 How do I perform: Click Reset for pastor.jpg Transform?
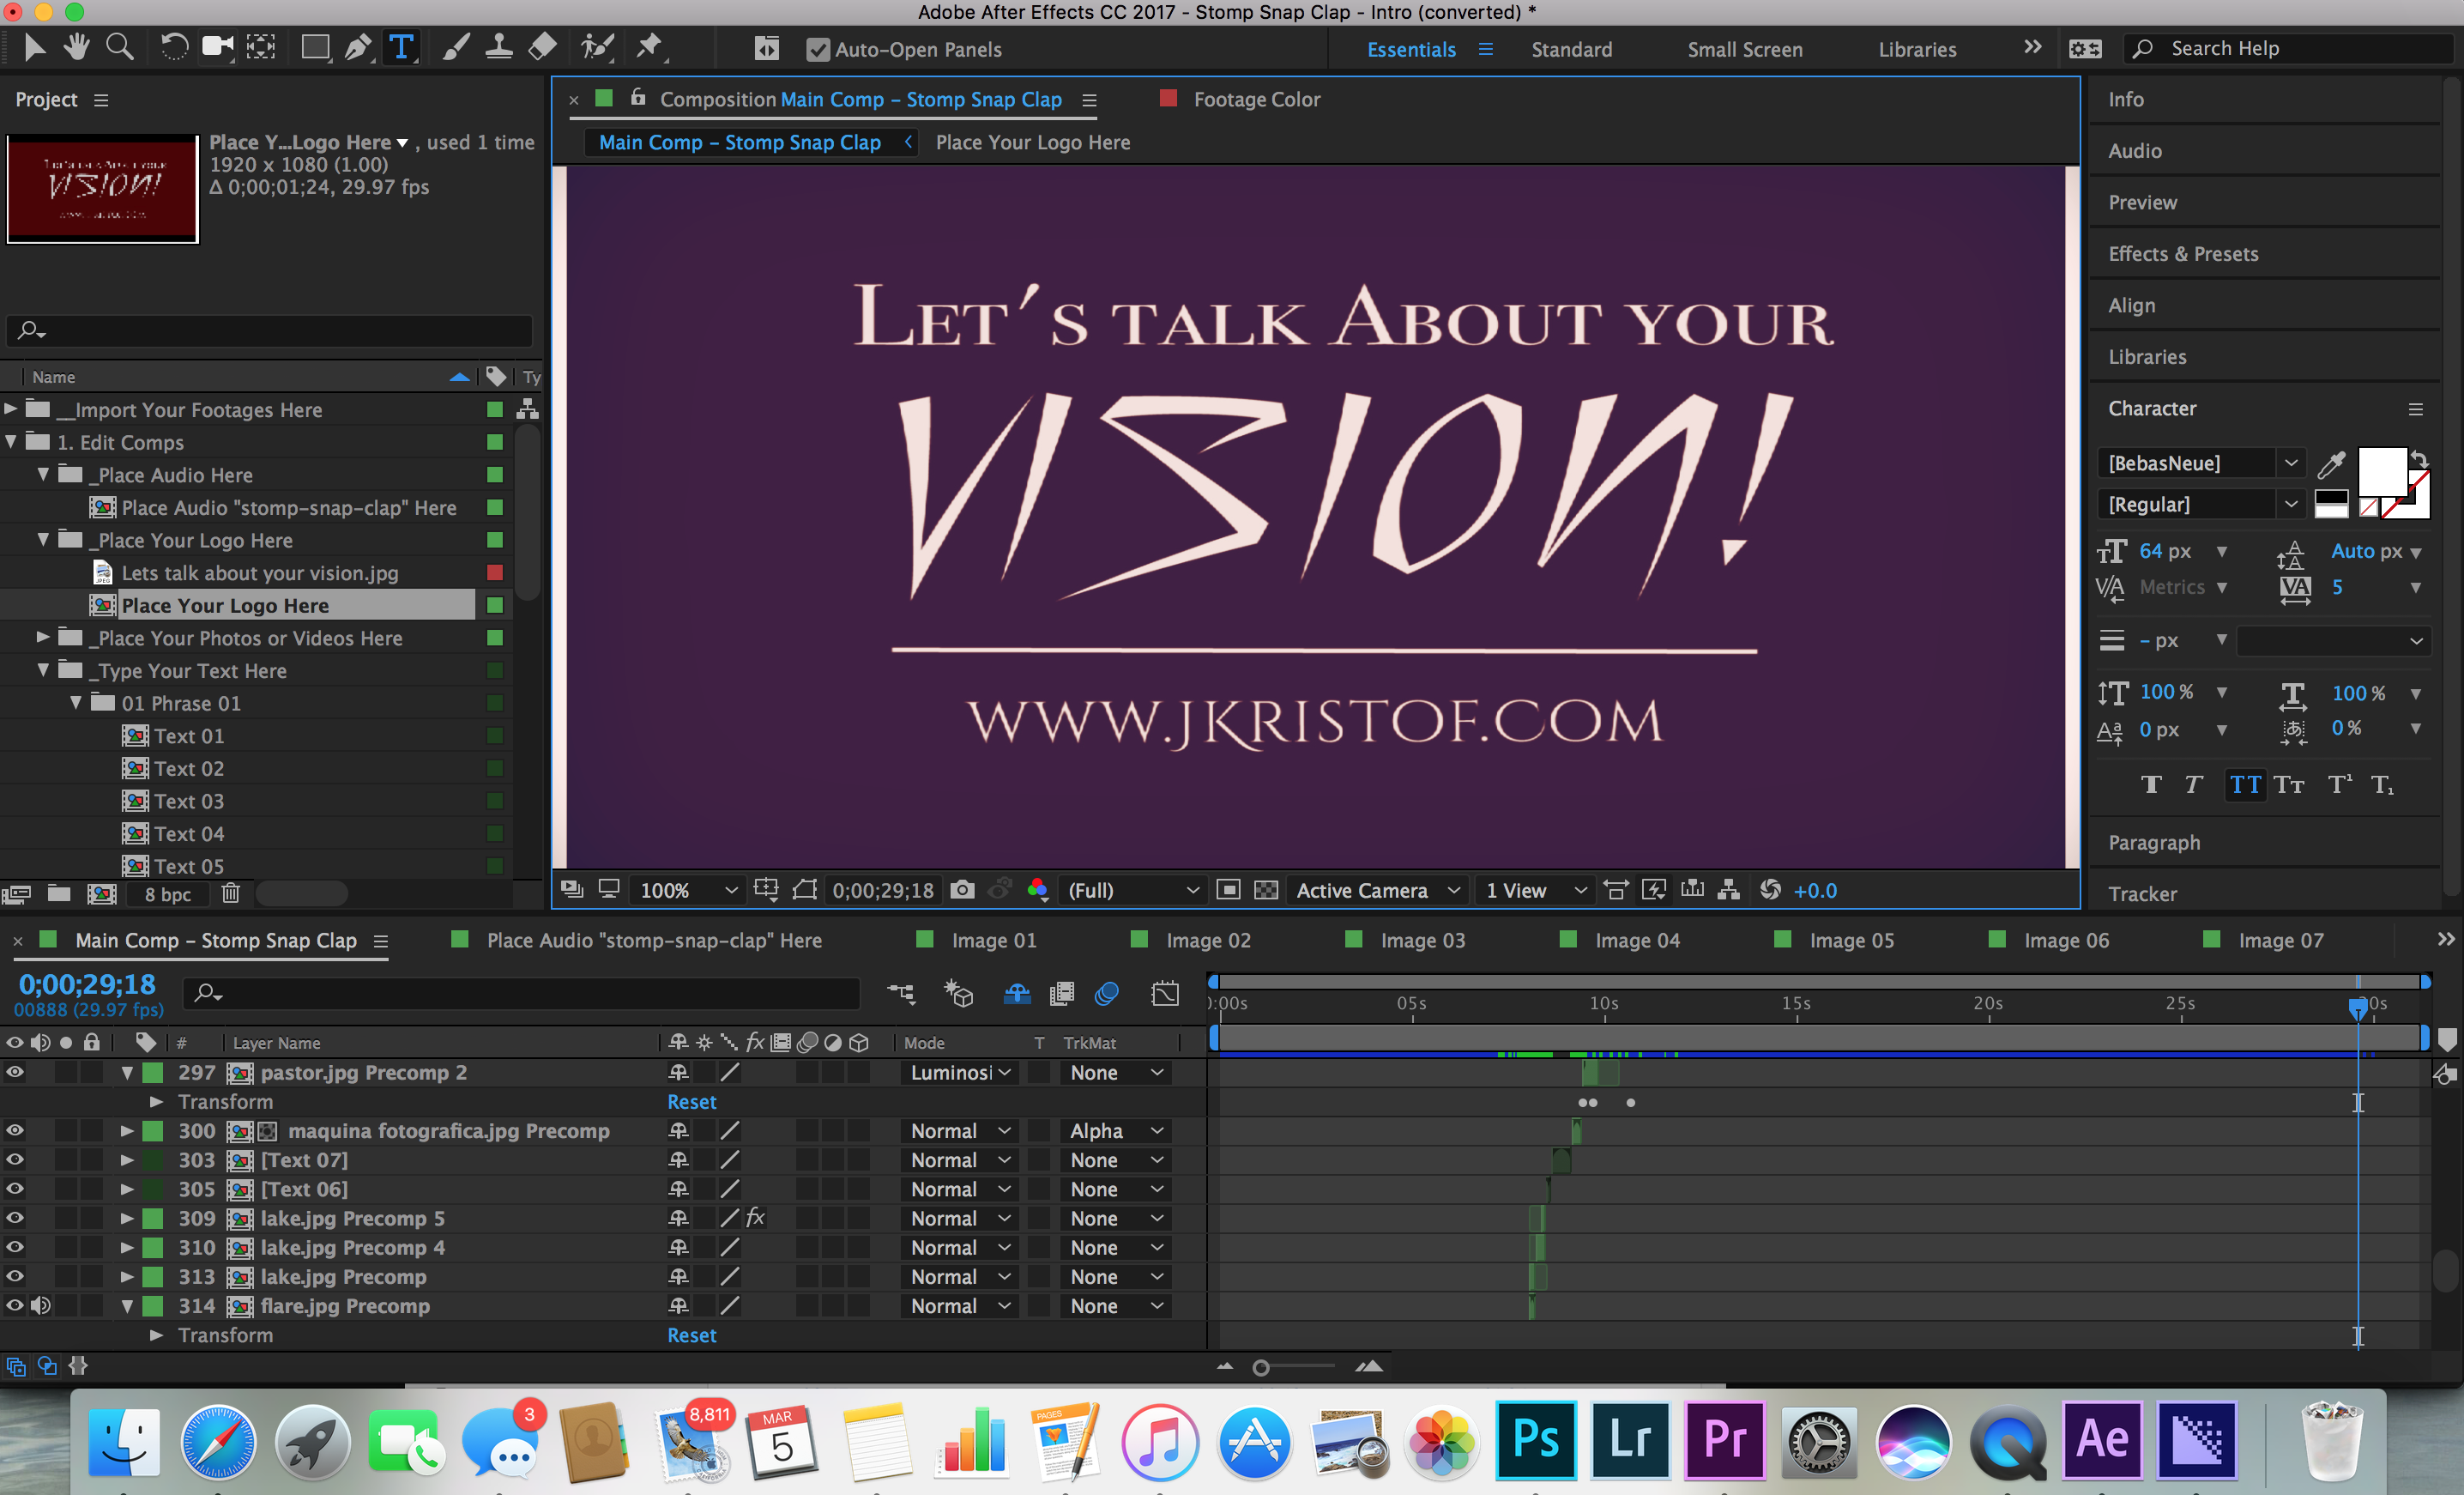point(691,1102)
